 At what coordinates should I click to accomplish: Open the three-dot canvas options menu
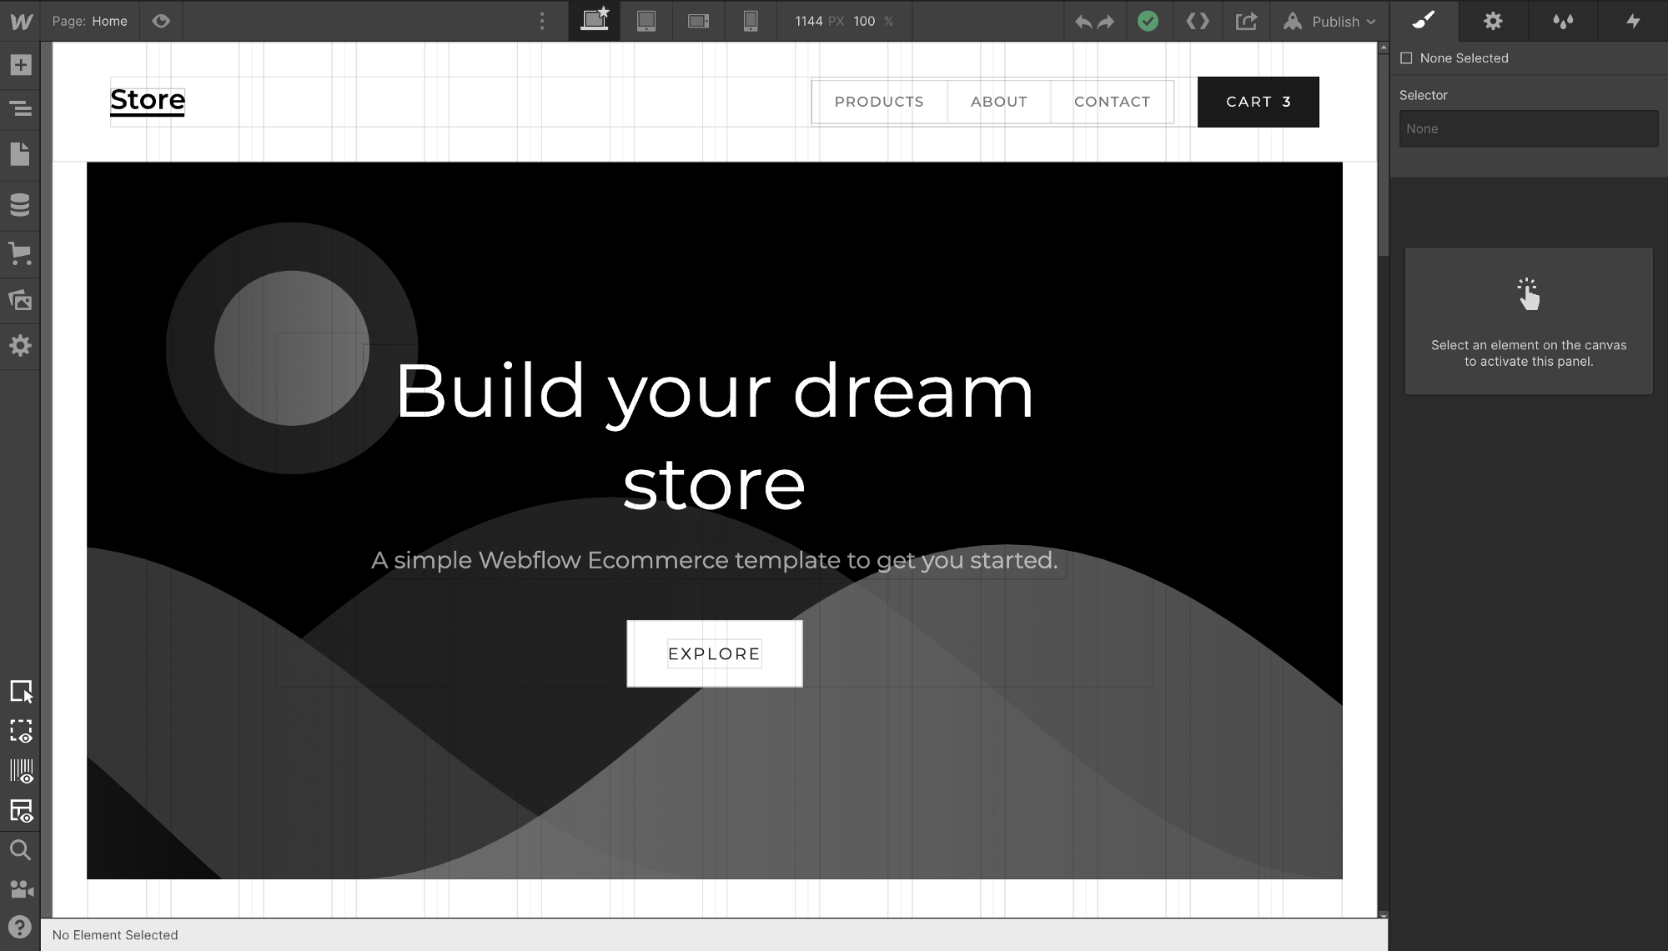point(542,21)
